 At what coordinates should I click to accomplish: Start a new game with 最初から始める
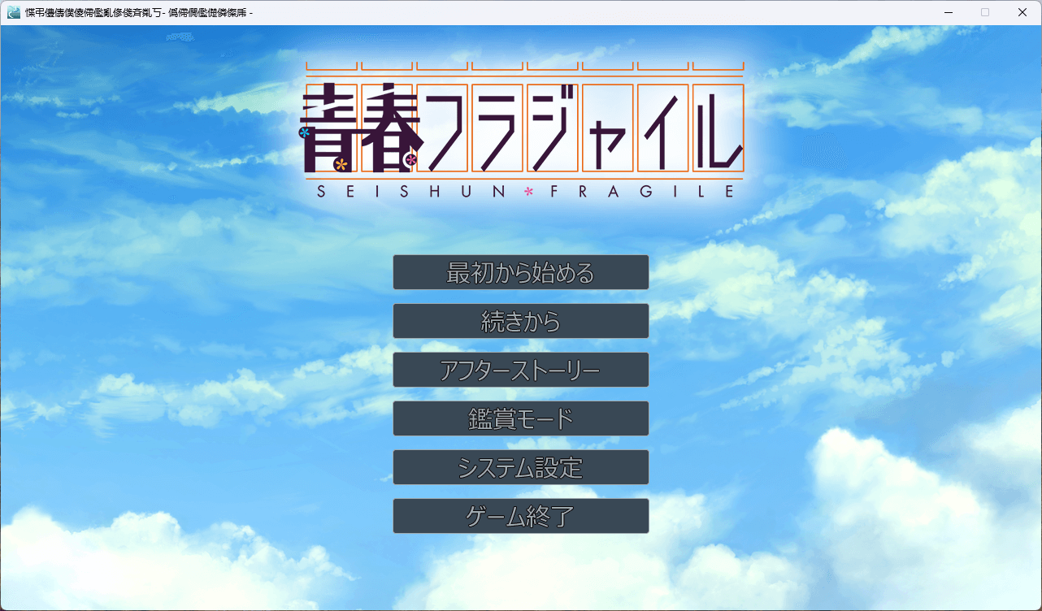point(520,272)
